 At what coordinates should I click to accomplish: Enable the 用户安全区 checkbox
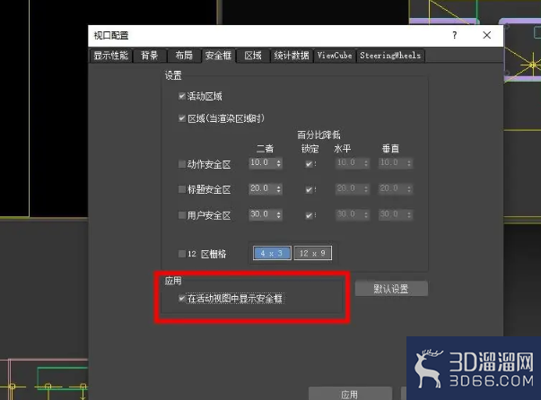point(182,215)
